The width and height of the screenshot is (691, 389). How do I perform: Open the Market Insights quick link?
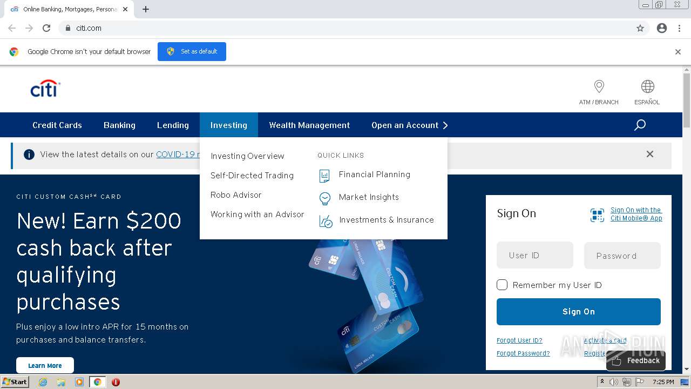tap(369, 197)
